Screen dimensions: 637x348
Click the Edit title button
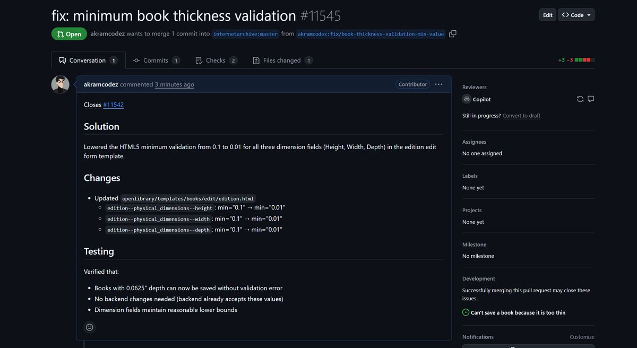547,15
